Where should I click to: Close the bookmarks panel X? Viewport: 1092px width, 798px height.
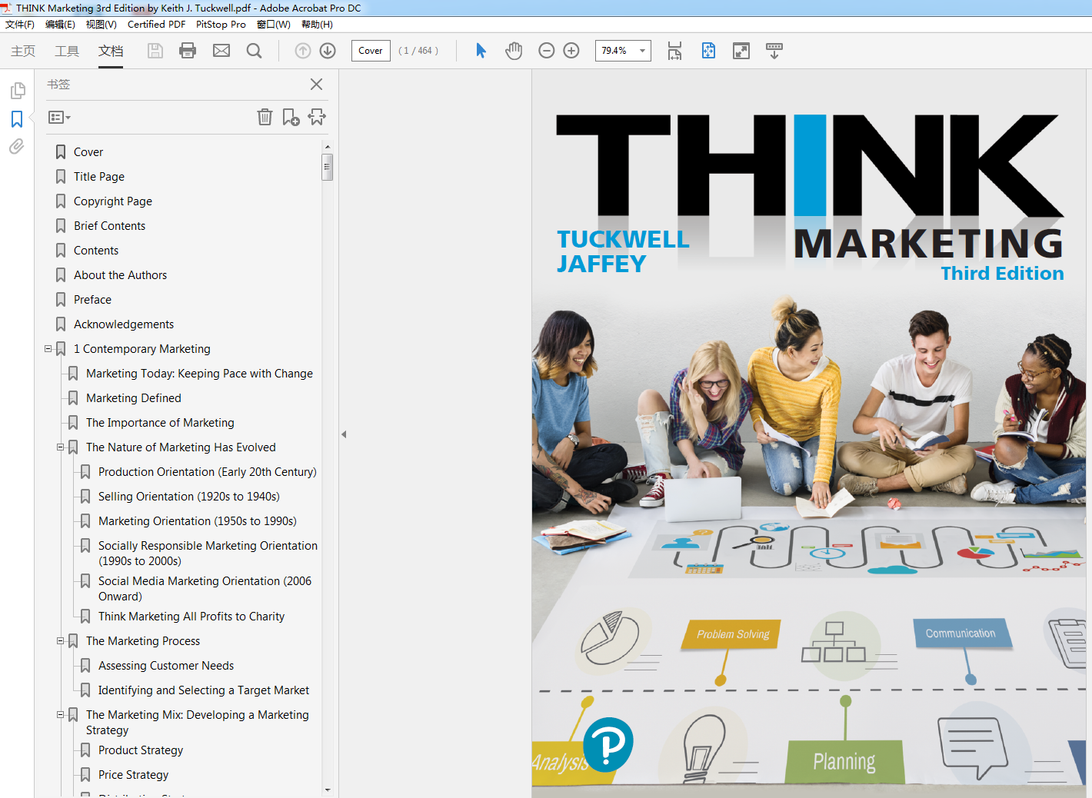point(316,85)
